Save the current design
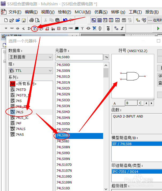The image size is (162, 191). click(x=24, y=20)
